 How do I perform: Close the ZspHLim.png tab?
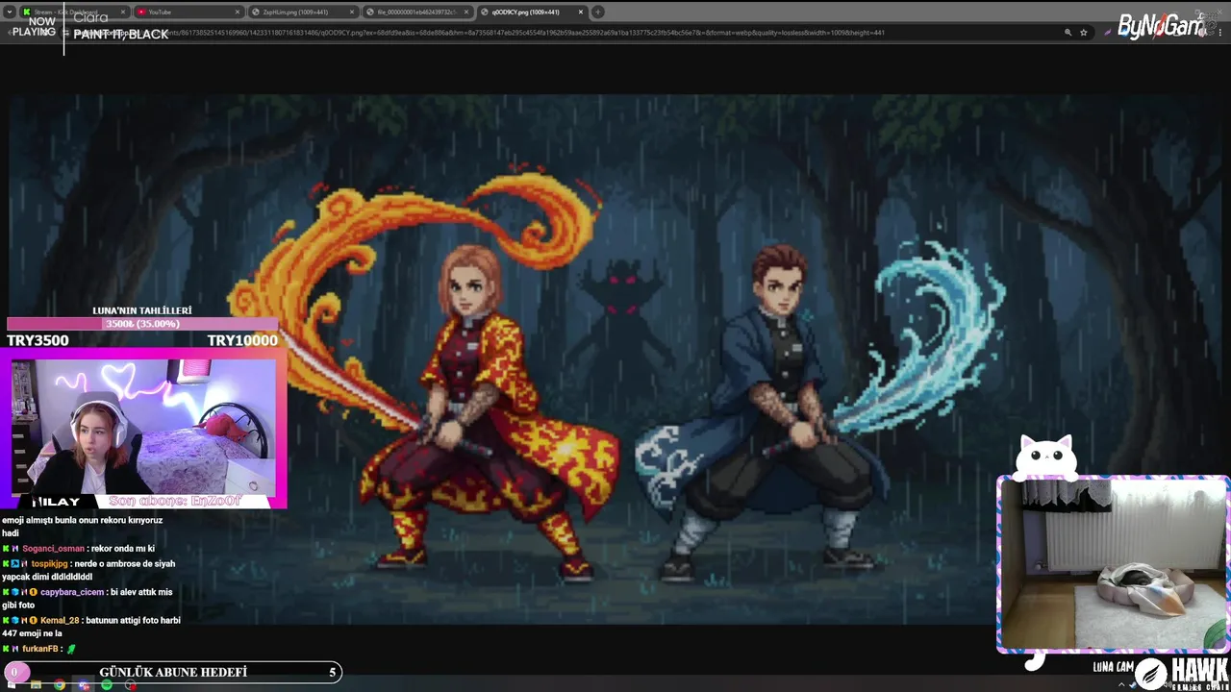tap(351, 12)
